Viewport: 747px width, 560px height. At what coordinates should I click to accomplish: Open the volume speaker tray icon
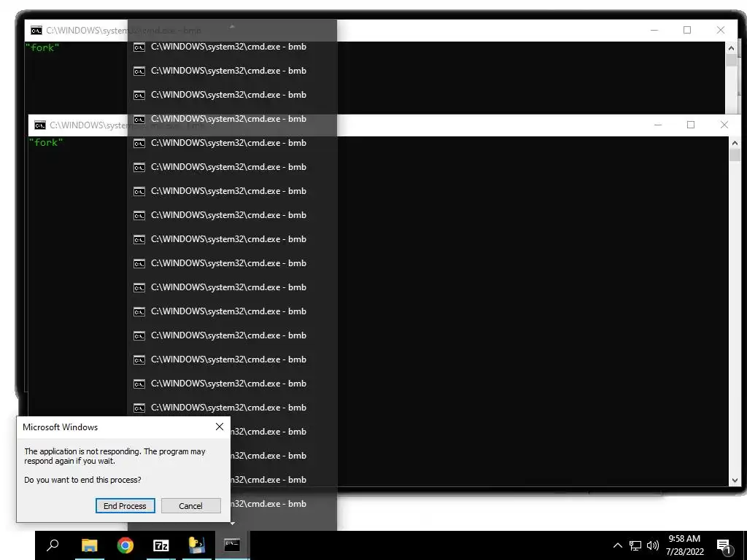653,545
